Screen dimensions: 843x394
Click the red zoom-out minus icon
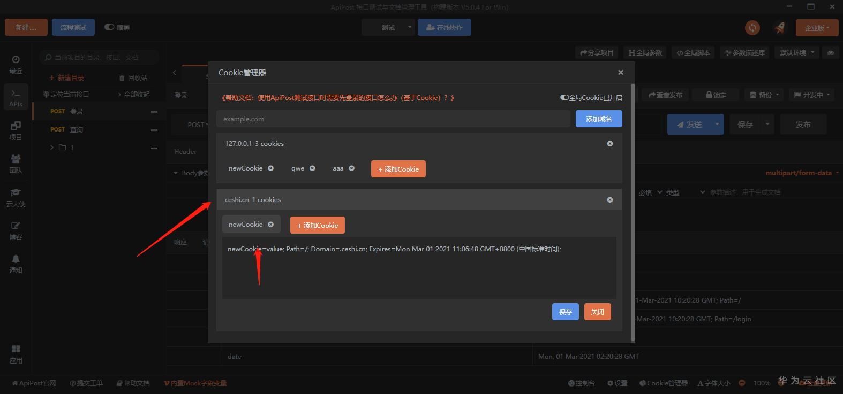(742, 383)
